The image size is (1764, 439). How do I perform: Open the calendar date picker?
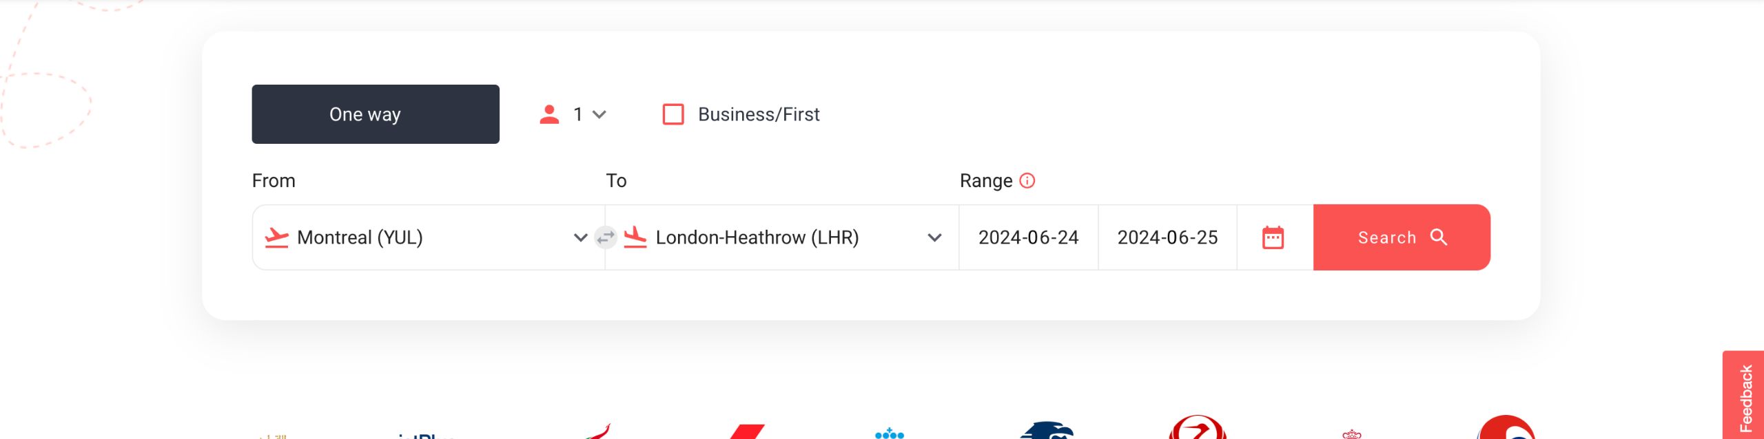[1273, 237]
